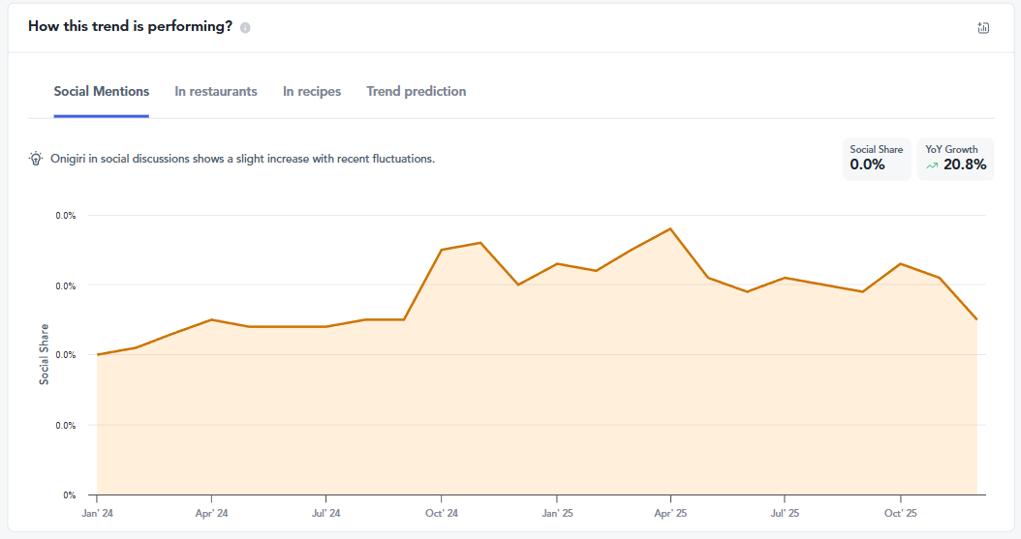Click the chart data point at Oct '25
This screenshot has height=539, width=1021.
point(901,263)
